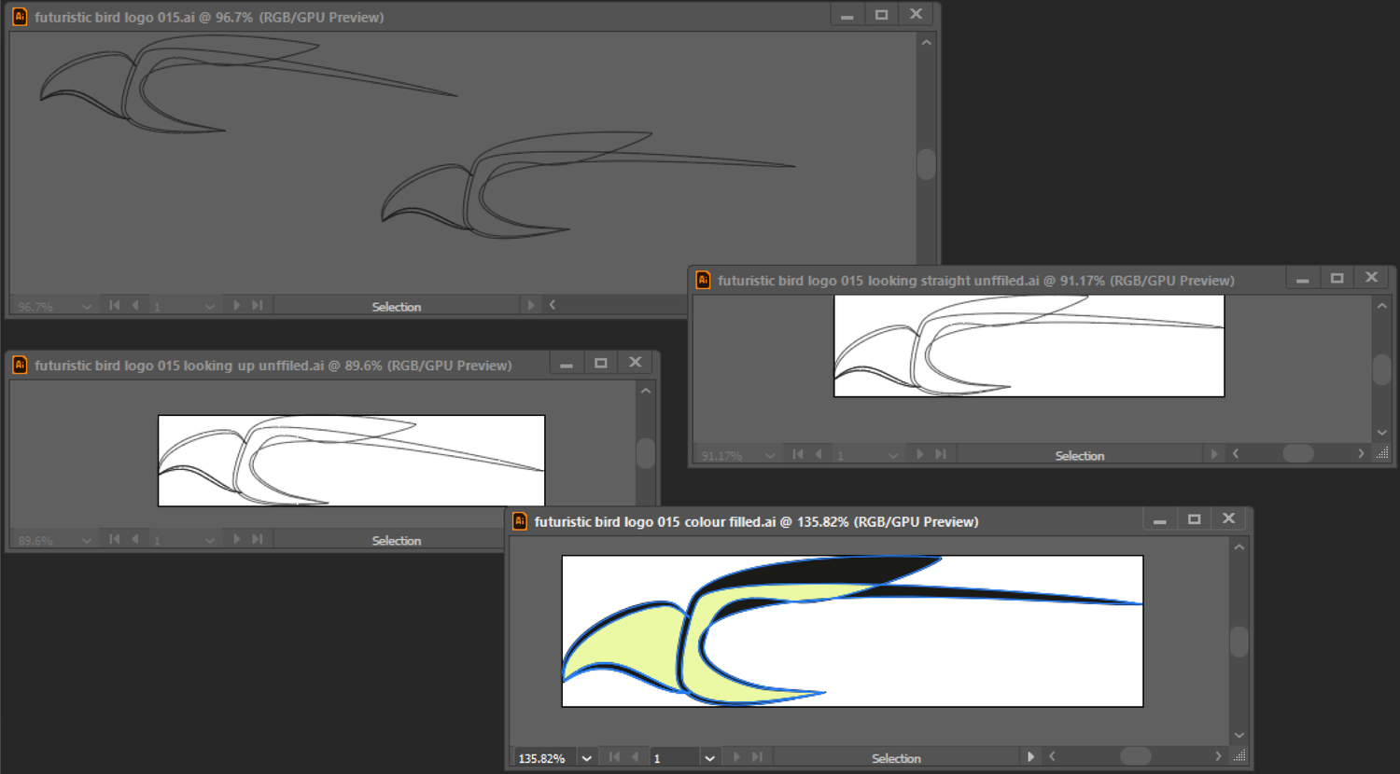The image size is (1400, 774).
Task: Click Ai icon of looking straight unffiled window
Action: tap(703, 280)
